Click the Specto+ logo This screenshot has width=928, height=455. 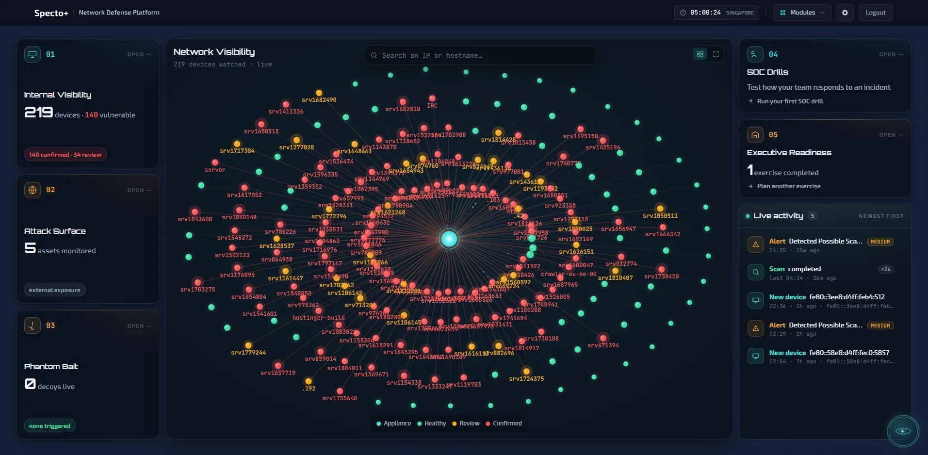point(51,13)
